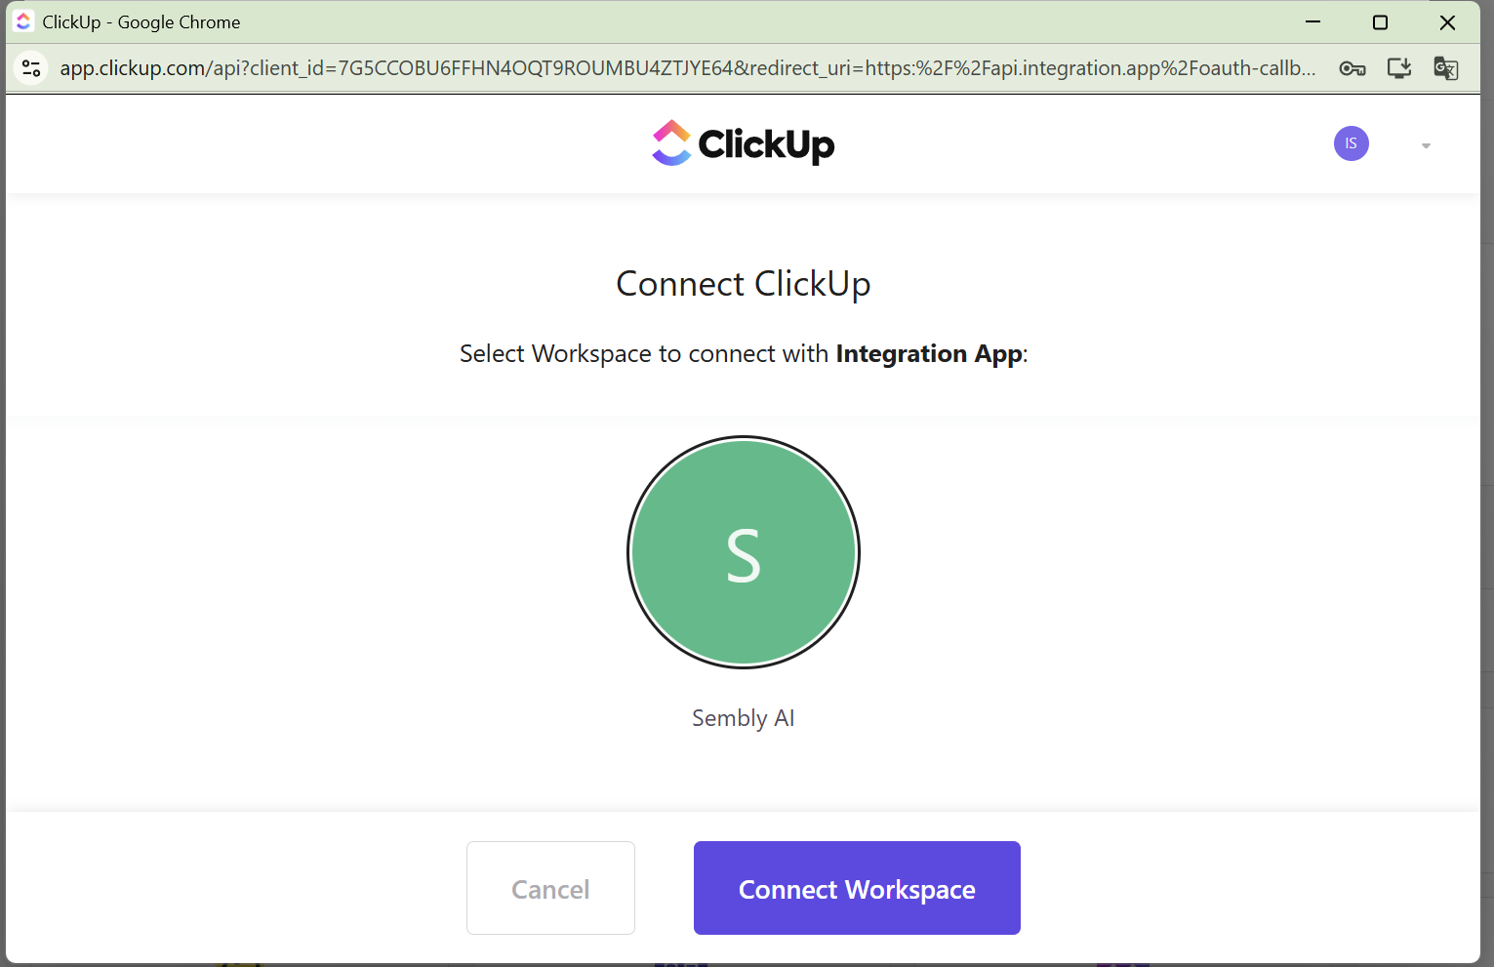Click the colorful ClickUp logo symbol
The height and width of the screenshot is (967, 1494).
coord(671,143)
